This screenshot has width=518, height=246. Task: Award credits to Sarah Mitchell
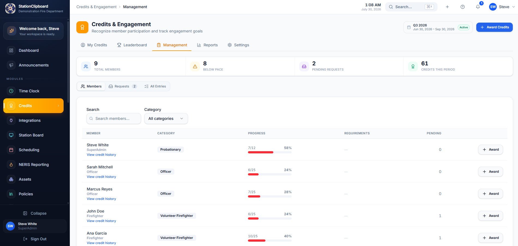pyautogui.click(x=490, y=172)
